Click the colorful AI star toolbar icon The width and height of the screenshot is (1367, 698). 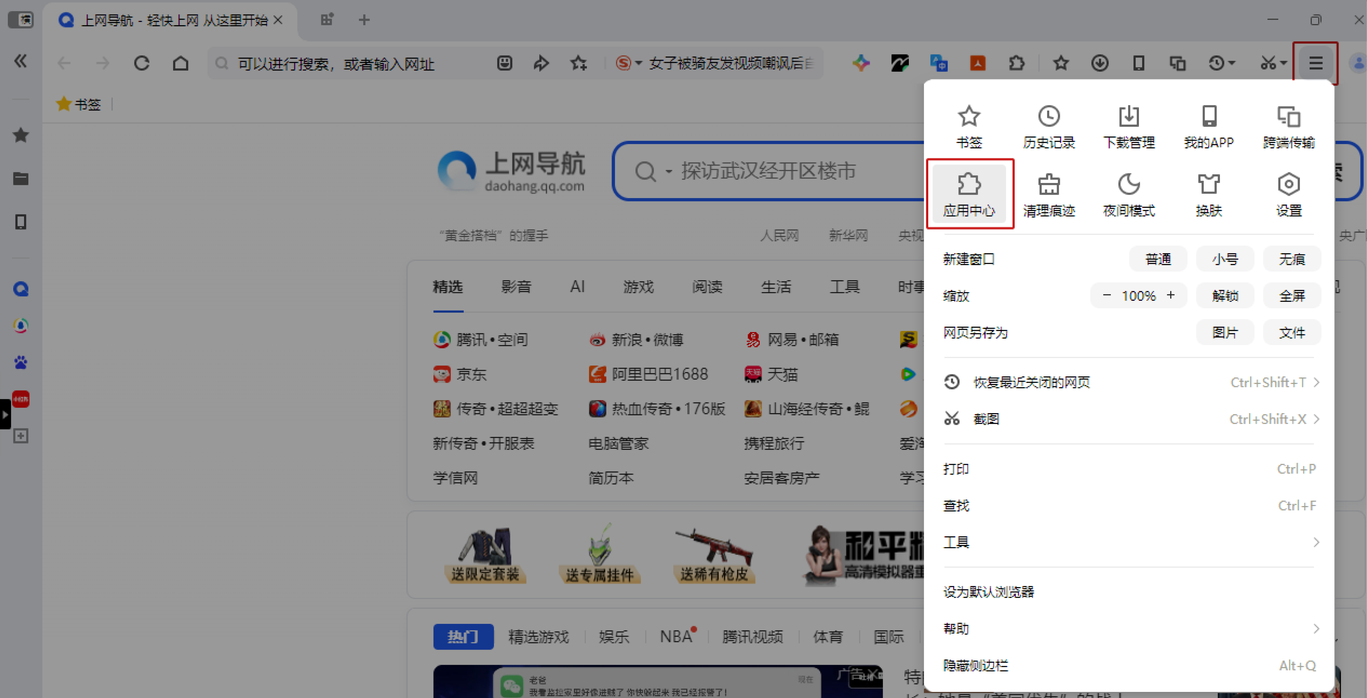pos(861,64)
